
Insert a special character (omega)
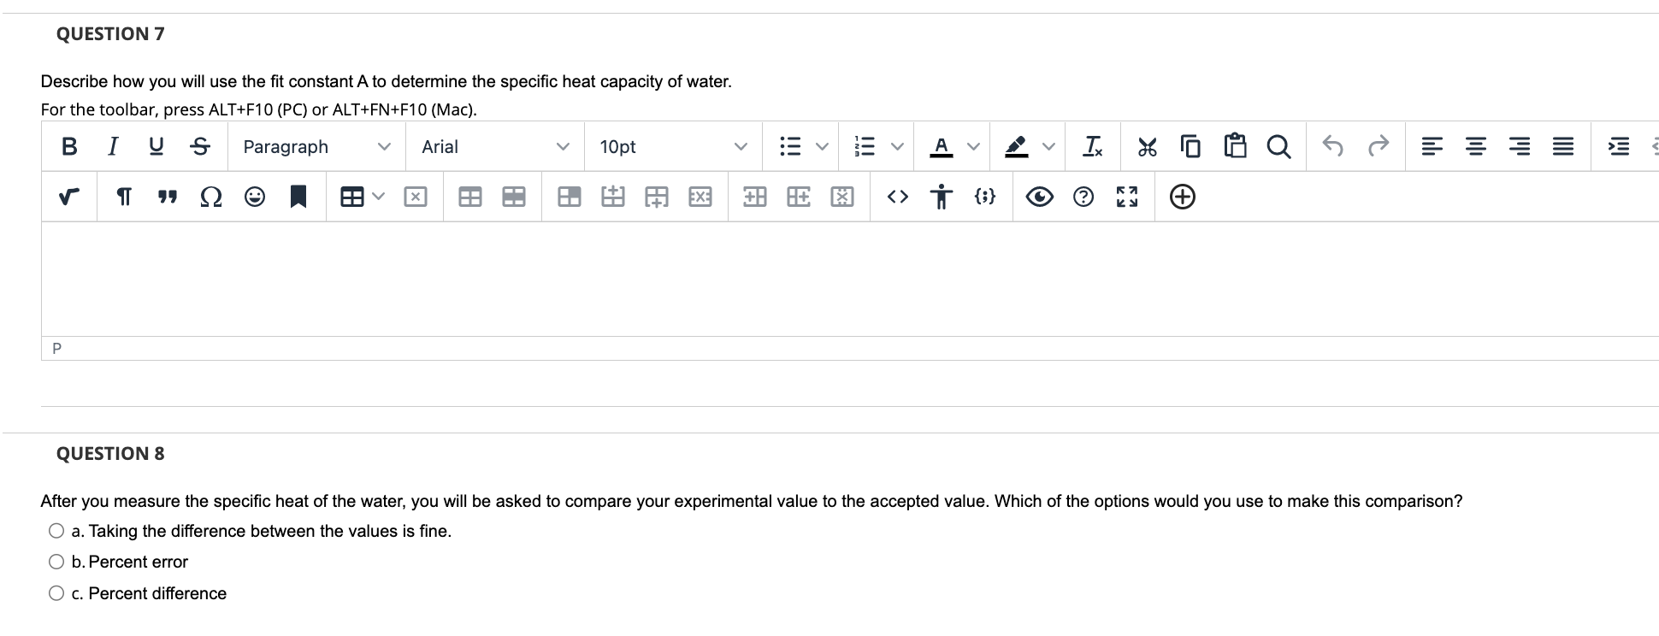coord(211,197)
